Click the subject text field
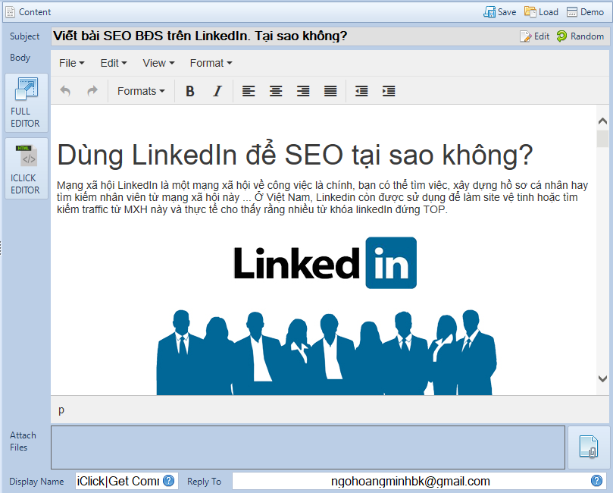This screenshot has width=613, height=493. (x=283, y=36)
